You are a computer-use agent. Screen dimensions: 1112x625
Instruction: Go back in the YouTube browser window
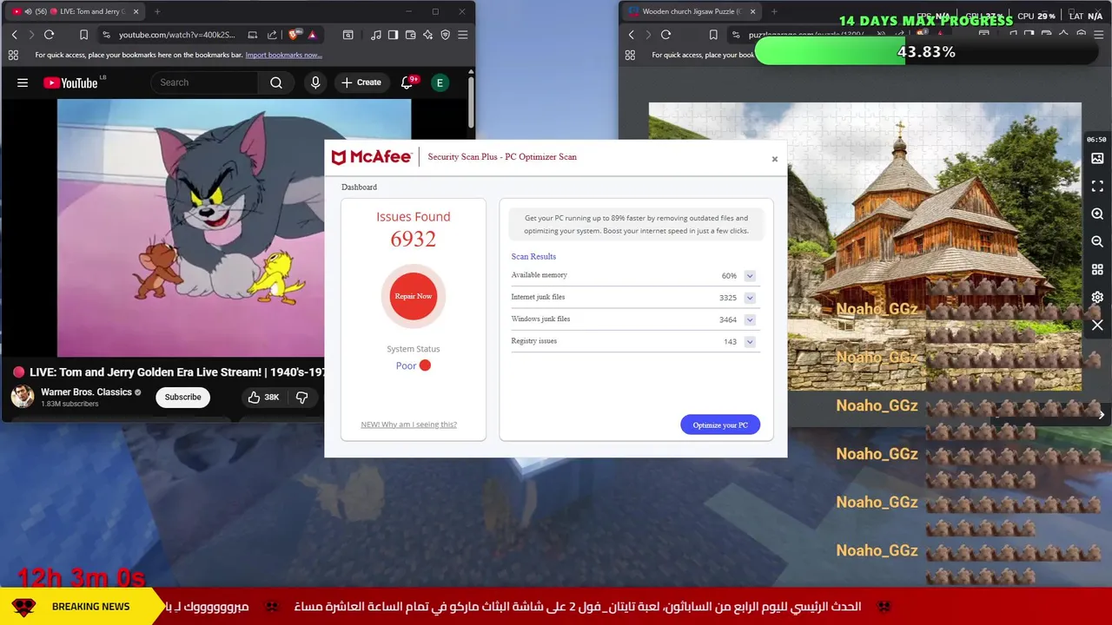click(x=14, y=35)
